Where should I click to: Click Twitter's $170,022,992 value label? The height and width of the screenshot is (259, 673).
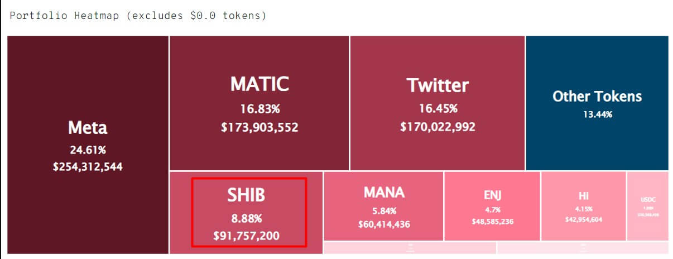438,127
